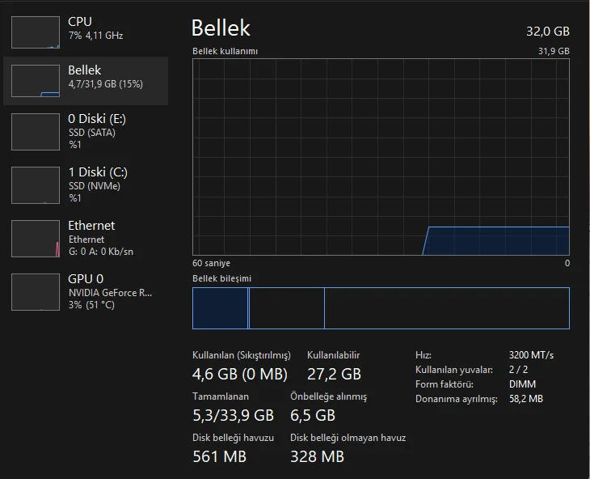Click the CPU mini usage graph thumbnail
Image resolution: width=590 pixels, height=479 pixels.
(36, 31)
